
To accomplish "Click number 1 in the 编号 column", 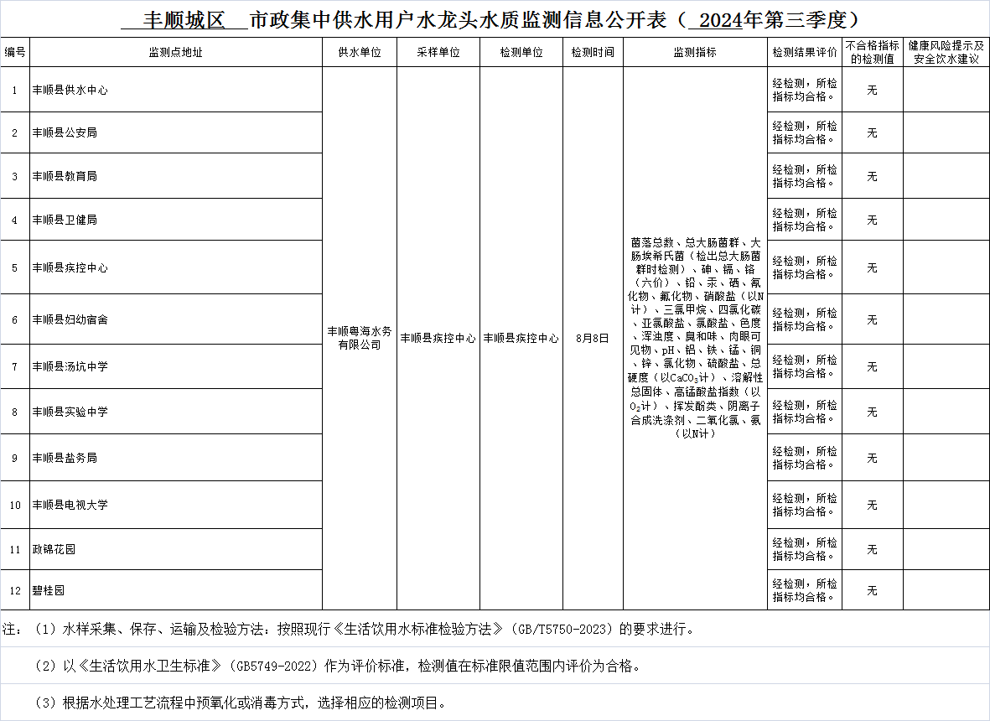I will point(15,91).
